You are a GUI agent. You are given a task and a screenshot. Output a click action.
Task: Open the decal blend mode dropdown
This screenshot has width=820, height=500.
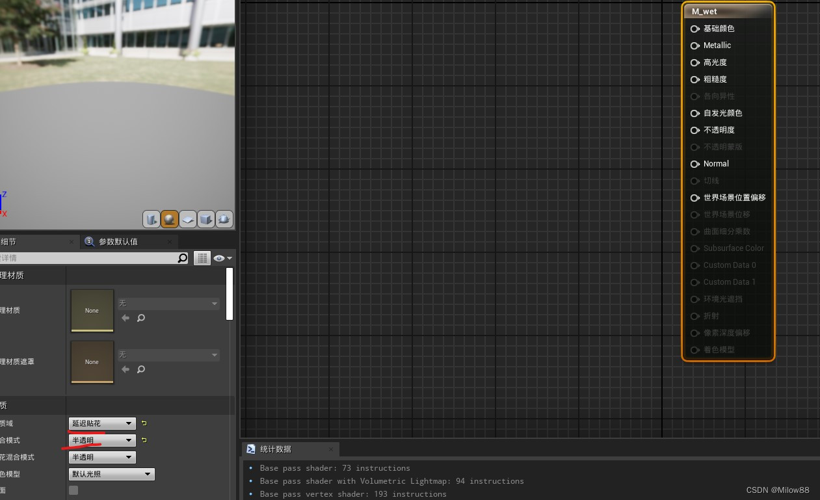pos(102,457)
